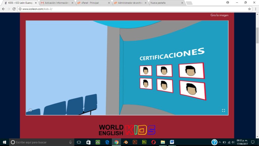Launch Adobe Muse from the taskbar
The height and width of the screenshot is (146, 259).
pos(144,142)
